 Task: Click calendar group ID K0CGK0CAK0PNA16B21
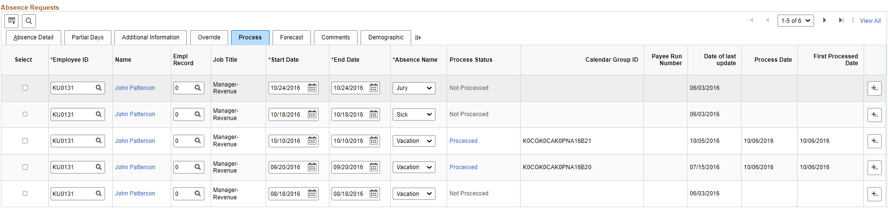point(557,141)
